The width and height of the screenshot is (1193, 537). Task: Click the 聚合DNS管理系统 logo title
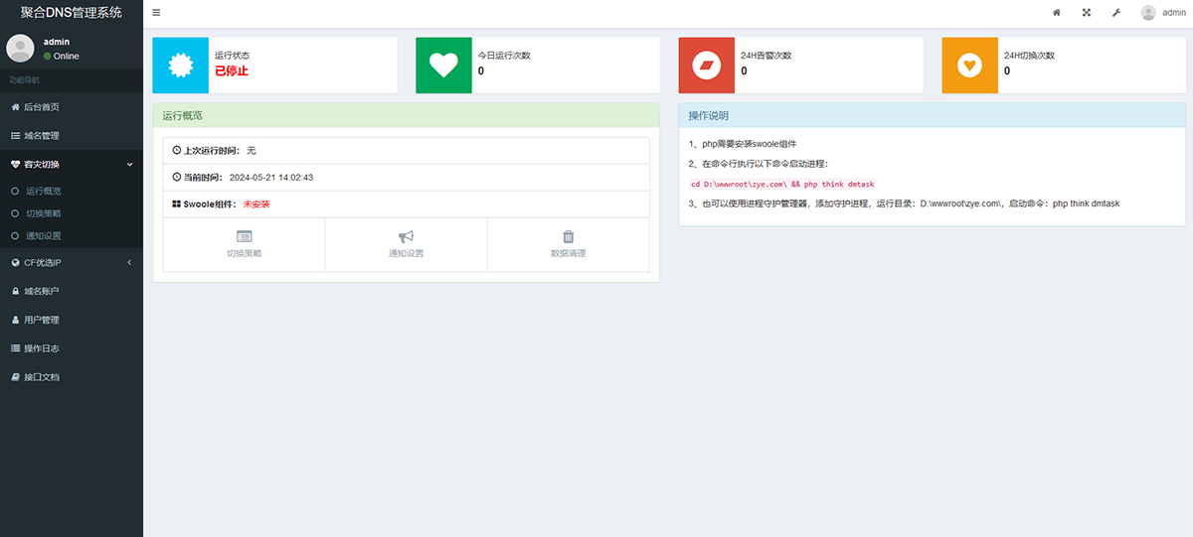72,13
